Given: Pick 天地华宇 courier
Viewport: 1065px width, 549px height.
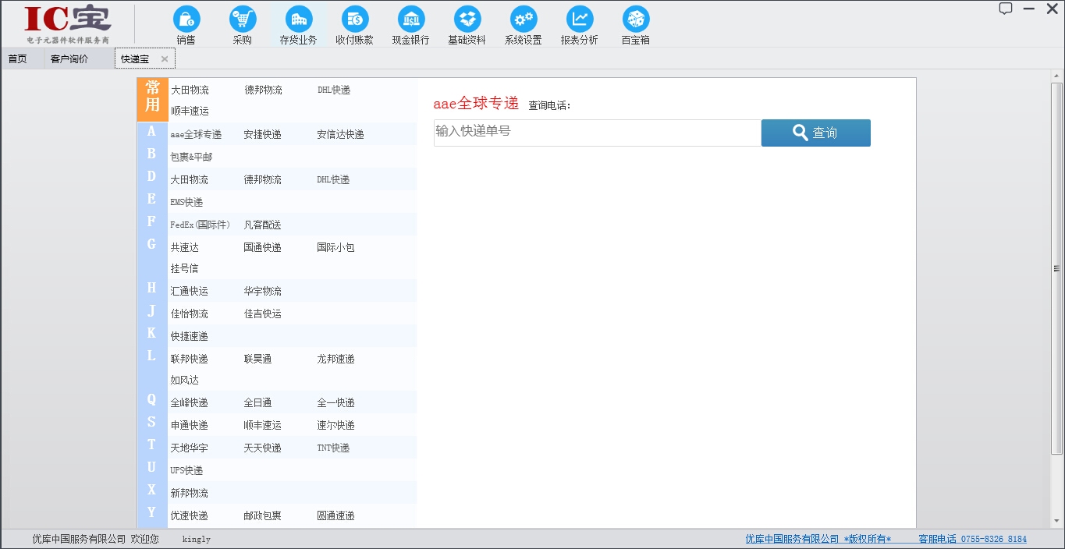Looking at the screenshot, I should click(x=190, y=448).
